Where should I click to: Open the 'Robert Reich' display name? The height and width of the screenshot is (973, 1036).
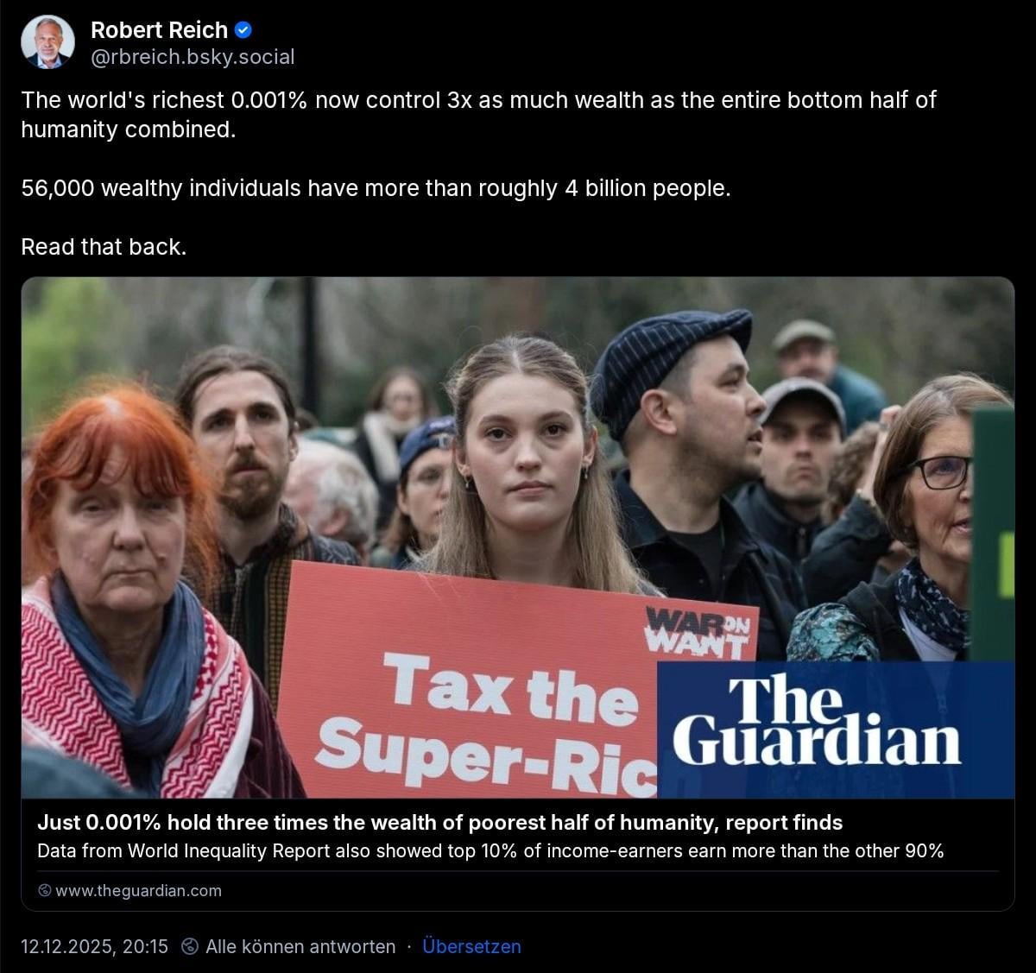[x=159, y=30]
